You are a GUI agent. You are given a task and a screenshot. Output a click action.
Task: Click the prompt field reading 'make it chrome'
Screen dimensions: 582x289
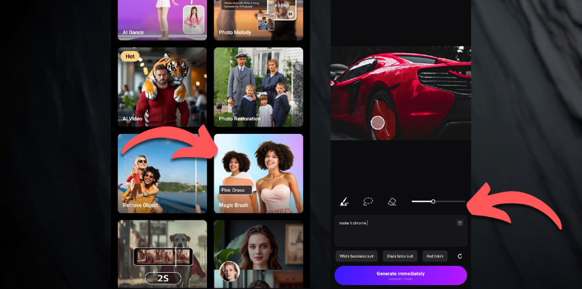click(400, 231)
